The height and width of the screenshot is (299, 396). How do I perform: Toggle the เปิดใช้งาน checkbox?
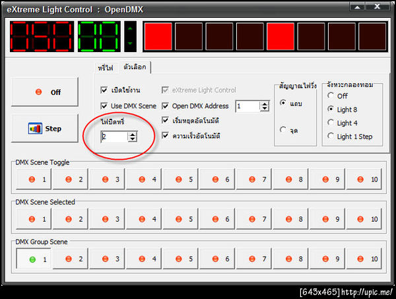pyautogui.click(x=104, y=90)
